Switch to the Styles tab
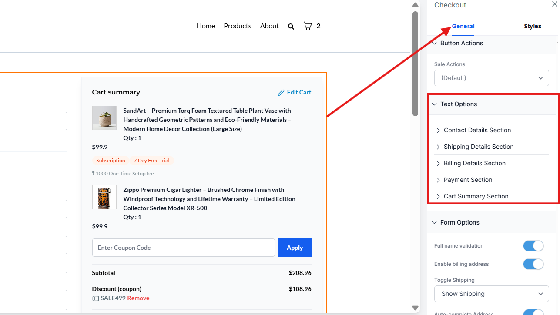Screen dimensions: 560x315 [x=532, y=27]
